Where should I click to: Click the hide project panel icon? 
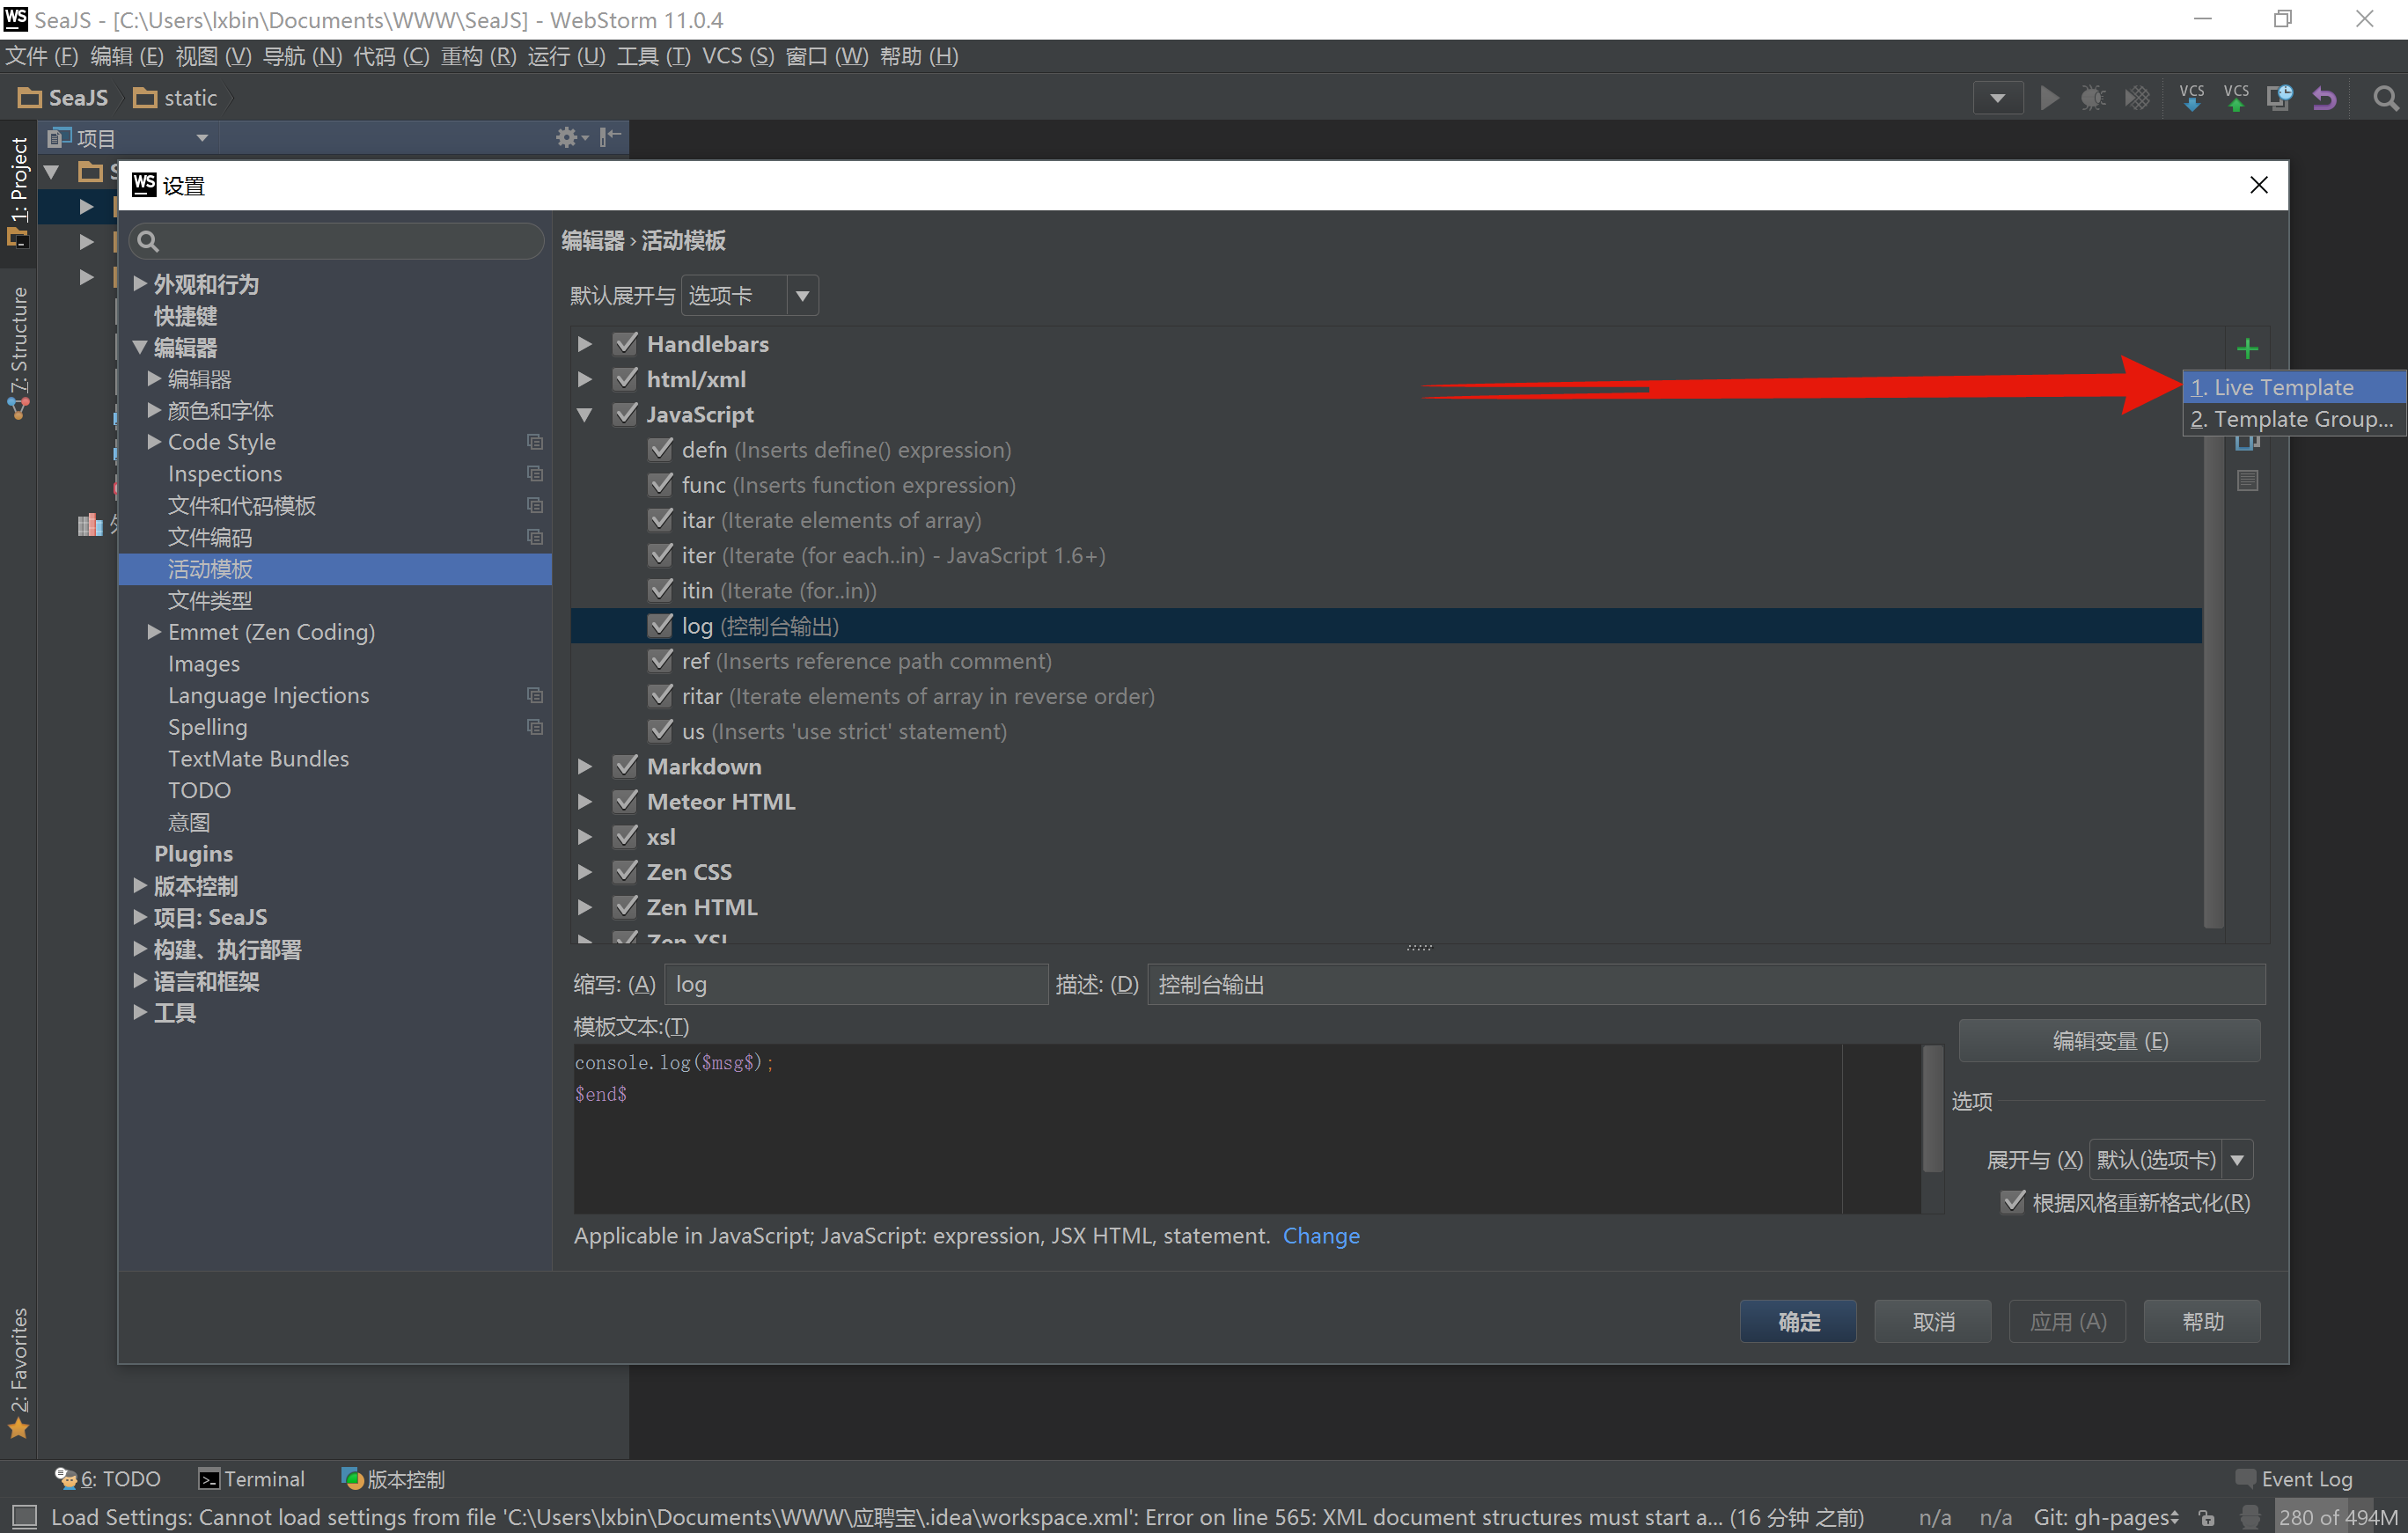(610, 137)
